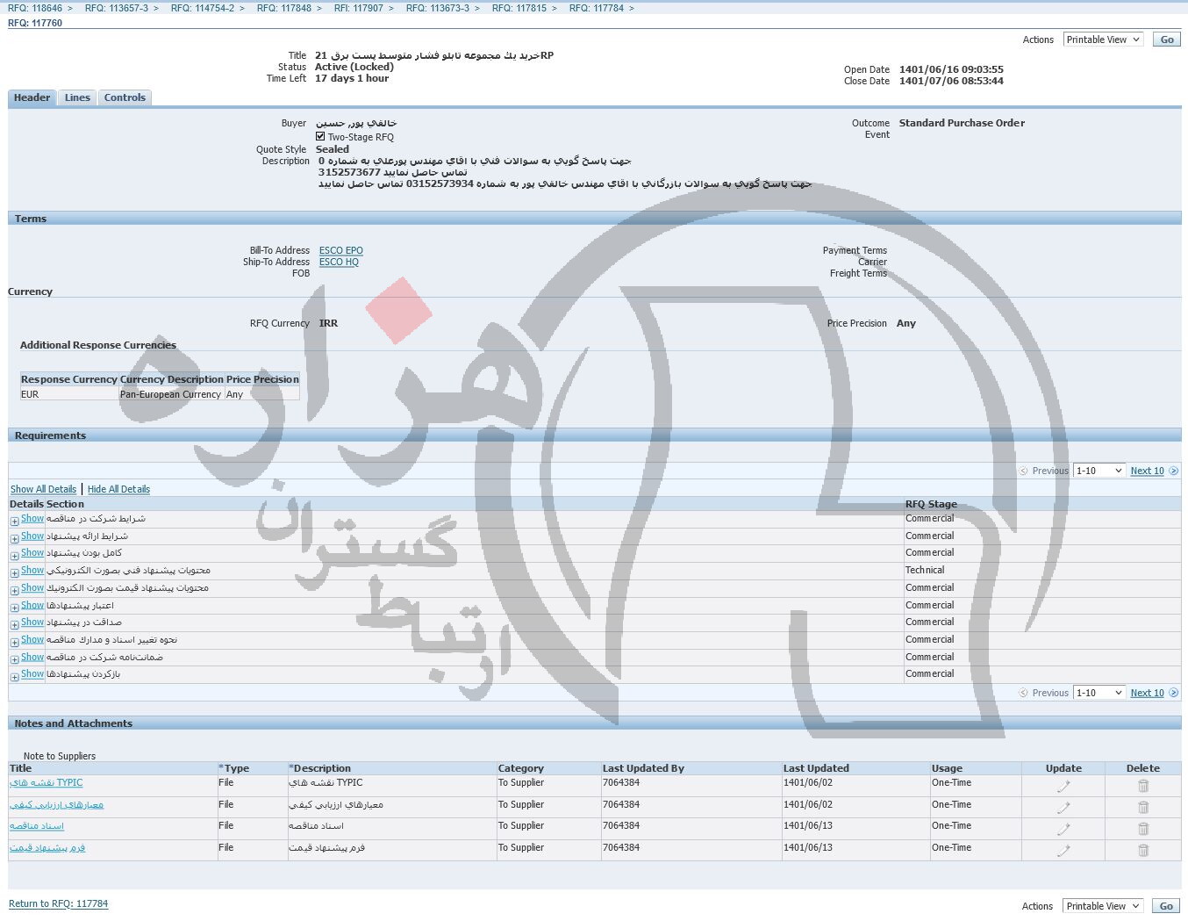
Task: Expand plus icon for شرايط ارائه پيشنهاد
Action: (x=14, y=538)
